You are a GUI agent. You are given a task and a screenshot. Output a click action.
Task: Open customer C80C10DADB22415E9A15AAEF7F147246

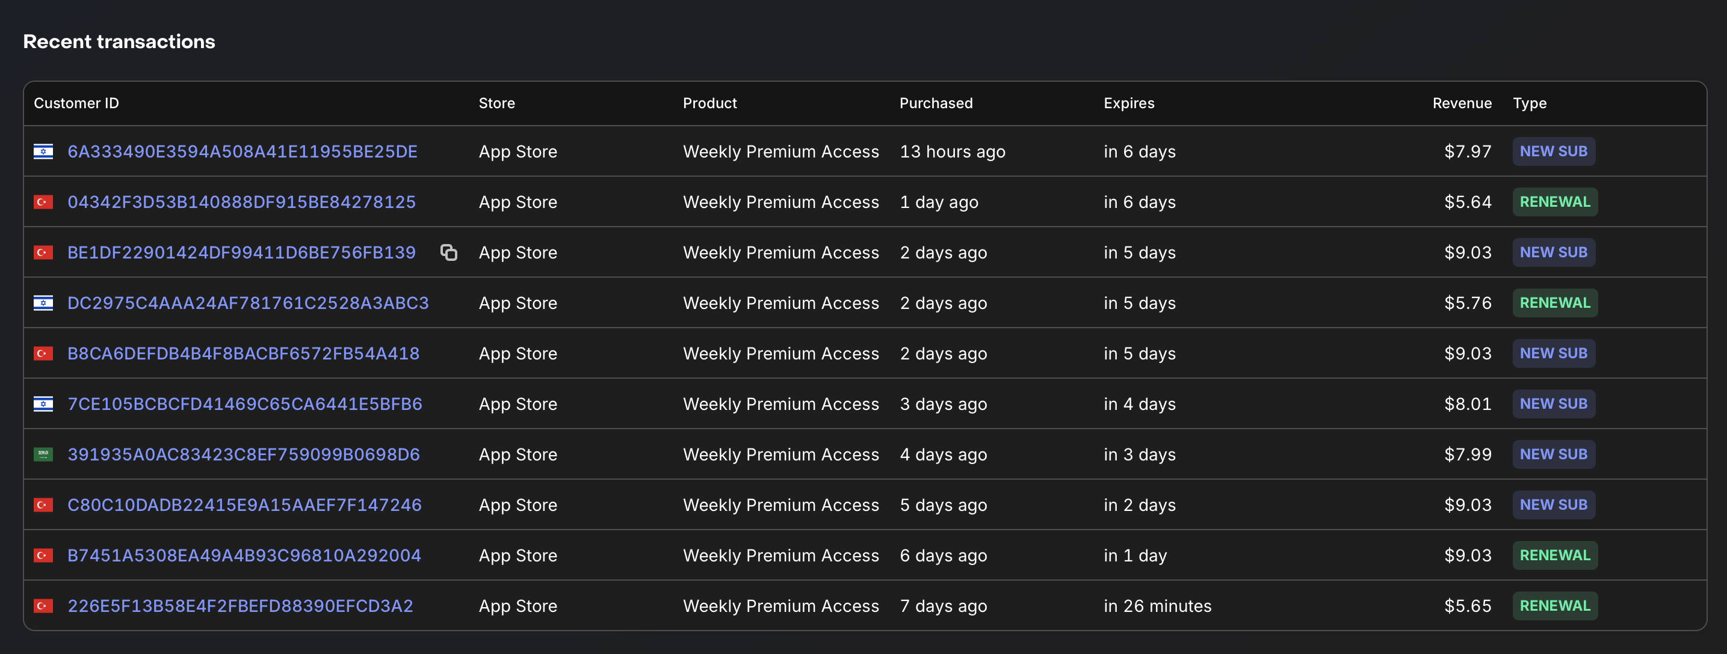[245, 505]
